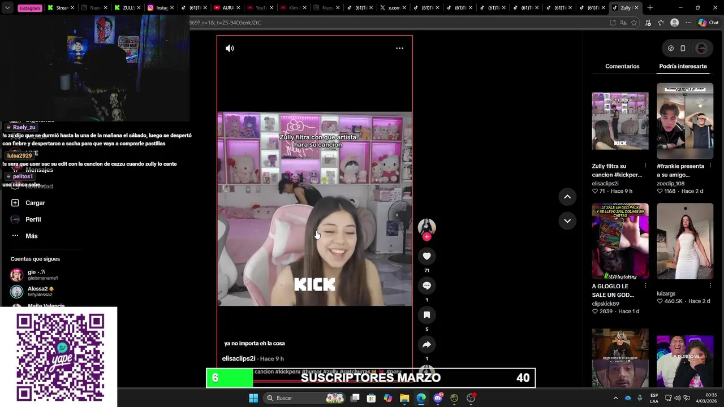The image size is (724, 407).
Task: Open Task View on the taskbar
Action: [355, 398]
